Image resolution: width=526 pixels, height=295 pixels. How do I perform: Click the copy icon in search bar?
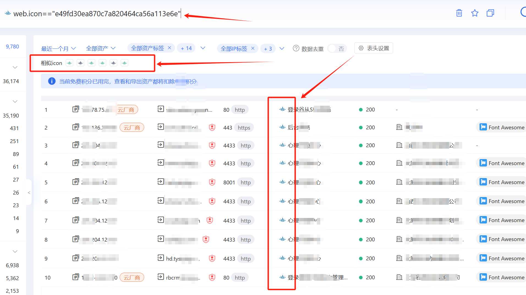coord(490,13)
